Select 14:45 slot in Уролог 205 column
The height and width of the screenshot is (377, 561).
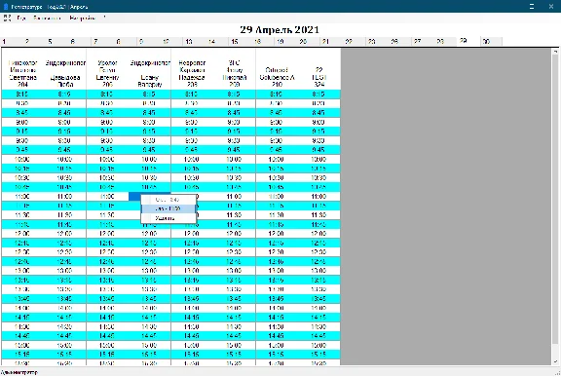tap(107, 336)
